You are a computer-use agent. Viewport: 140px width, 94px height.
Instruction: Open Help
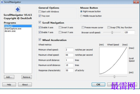(9, 85)
